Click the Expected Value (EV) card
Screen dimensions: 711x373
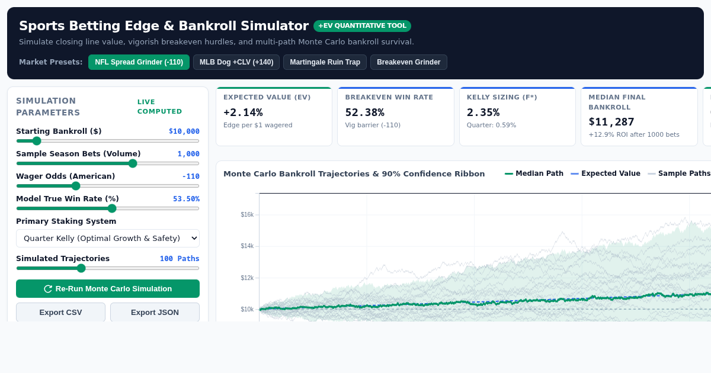click(274, 117)
